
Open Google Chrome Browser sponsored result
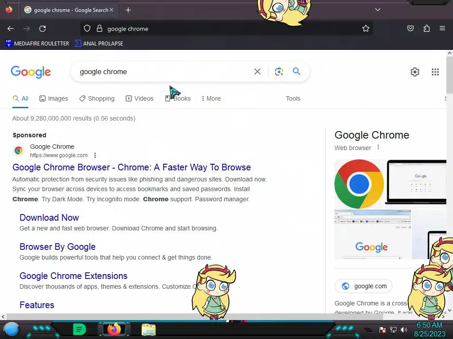click(131, 167)
